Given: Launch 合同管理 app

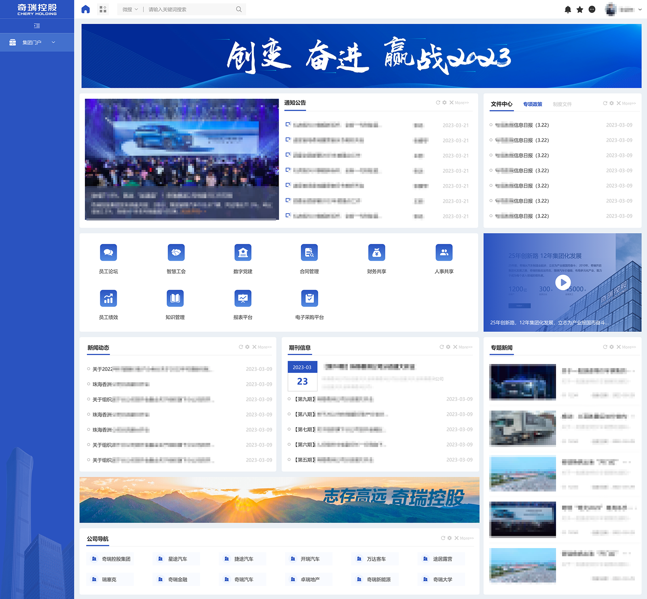Looking at the screenshot, I should point(309,259).
